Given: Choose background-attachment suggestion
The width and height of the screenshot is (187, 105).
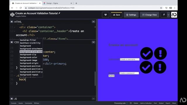Looking at the screenshot, I should coord(31,49).
